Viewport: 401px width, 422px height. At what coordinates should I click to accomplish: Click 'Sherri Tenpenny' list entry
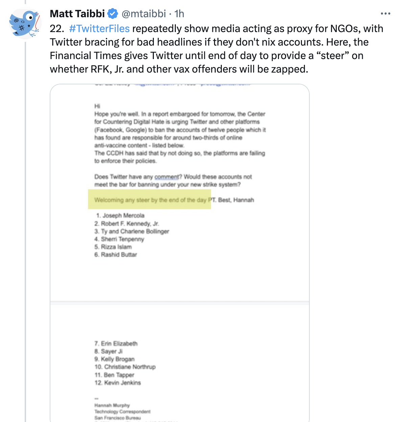[x=119, y=239]
